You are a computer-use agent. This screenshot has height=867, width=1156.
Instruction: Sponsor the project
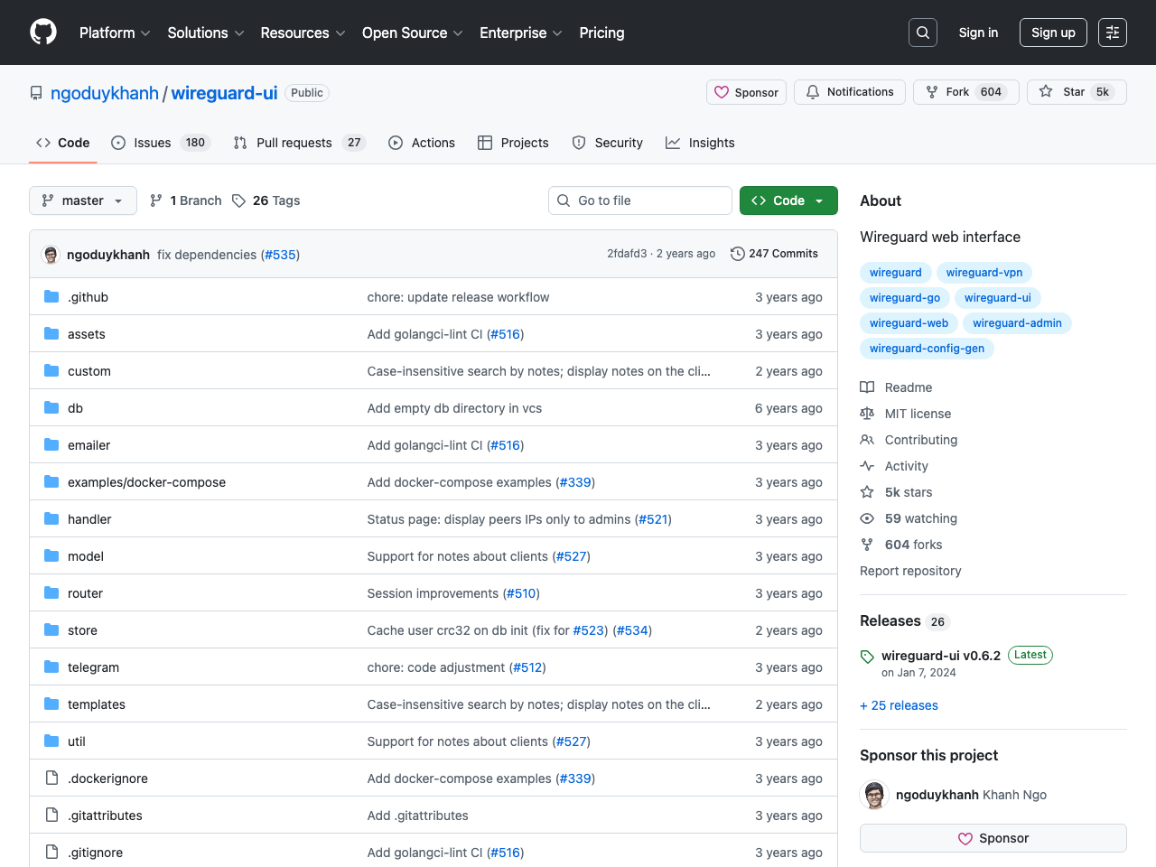coord(993,837)
